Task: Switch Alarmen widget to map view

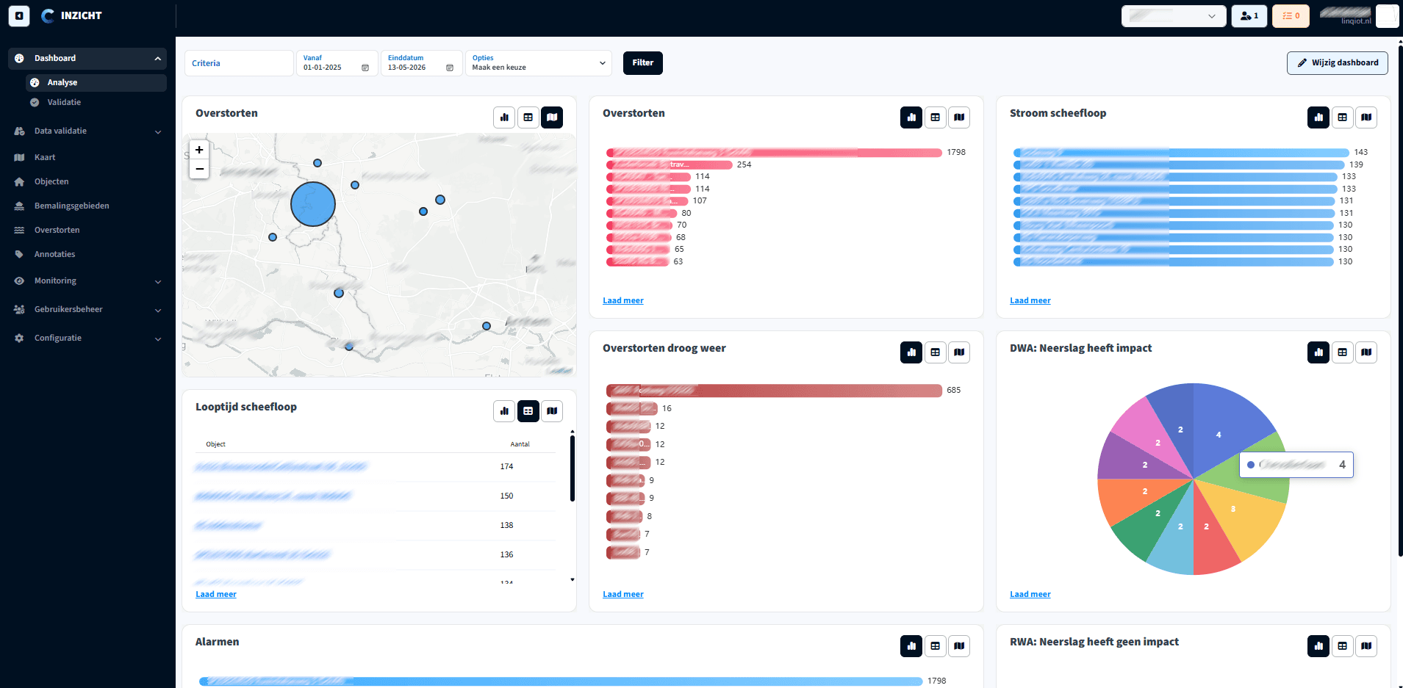Action: click(x=959, y=646)
